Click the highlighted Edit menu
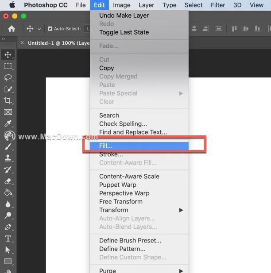The height and width of the screenshot is (273, 271). pyautogui.click(x=99, y=5)
